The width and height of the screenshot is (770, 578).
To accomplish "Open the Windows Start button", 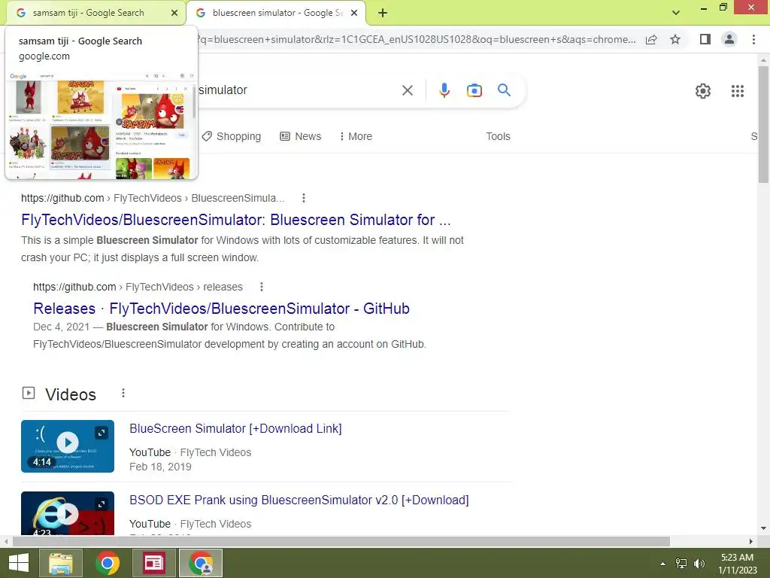I will [x=19, y=563].
